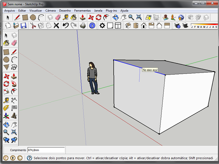Image resolution: width=219 pixels, height=164 pixels.
Task: Select the Zoom magnifier in the side palette
Action: pos(6,132)
